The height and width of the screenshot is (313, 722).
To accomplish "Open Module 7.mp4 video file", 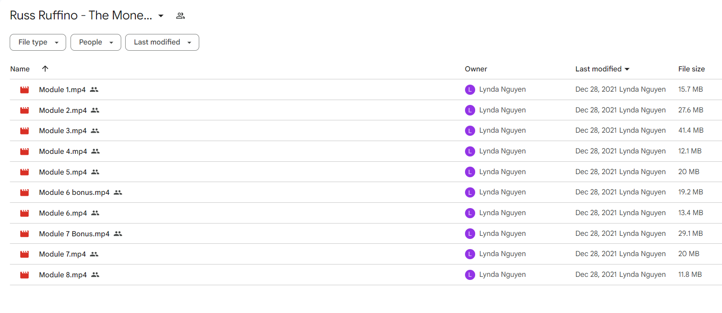I will click(63, 254).
